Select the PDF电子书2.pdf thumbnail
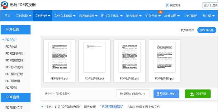This screenshot has height=112, width=218. (x=130, y=57)
